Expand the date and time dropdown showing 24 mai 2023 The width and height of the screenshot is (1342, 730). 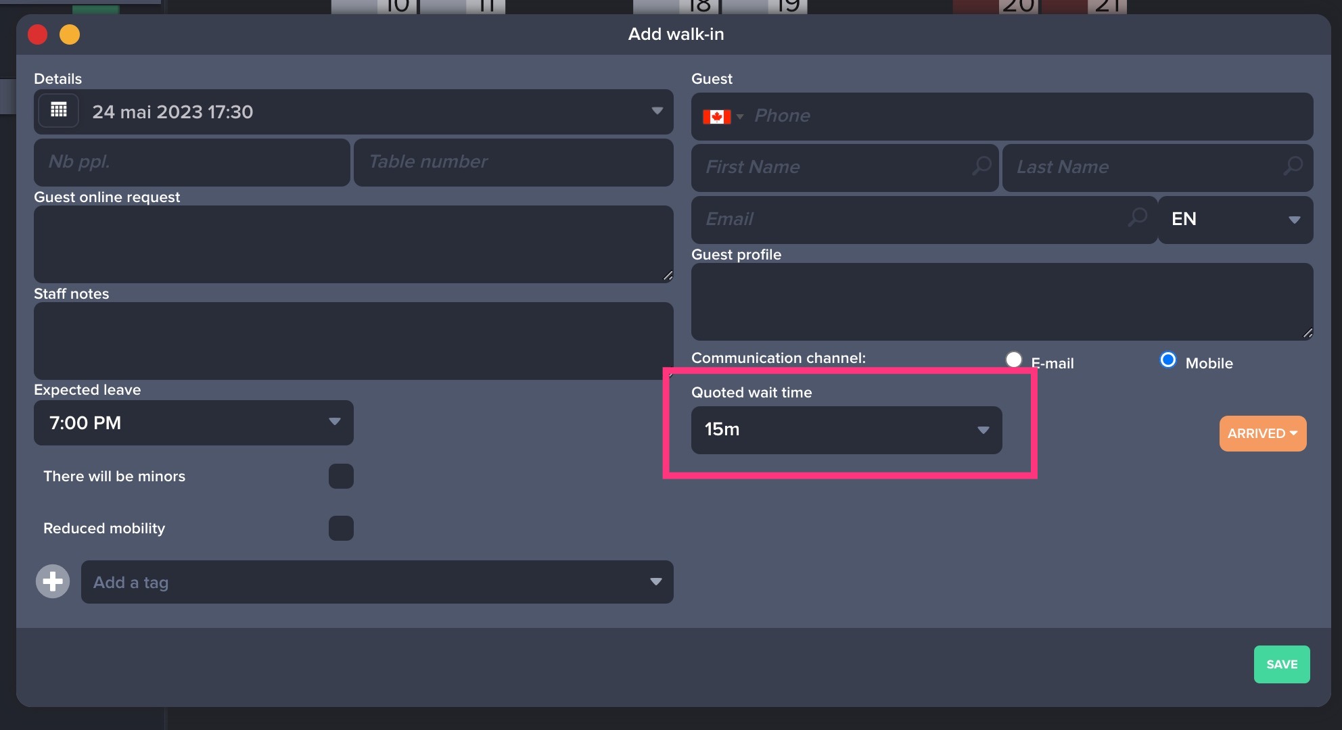[656, 111]
